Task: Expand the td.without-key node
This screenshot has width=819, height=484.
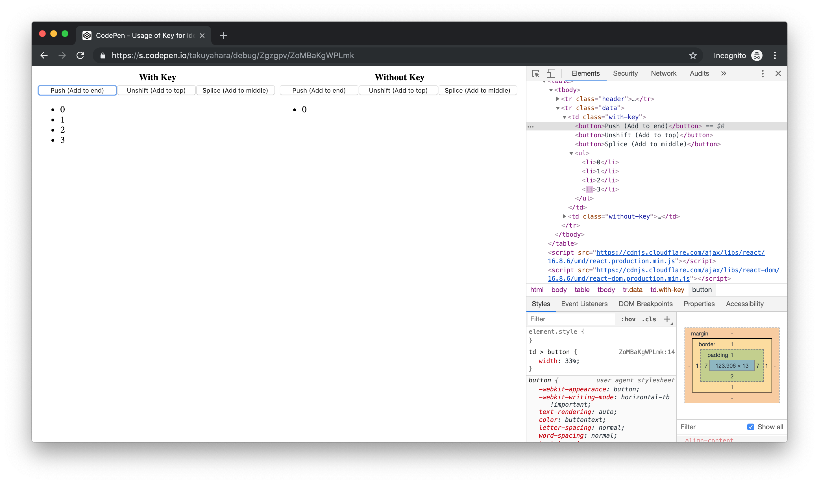Action: (x=564, y=216)
